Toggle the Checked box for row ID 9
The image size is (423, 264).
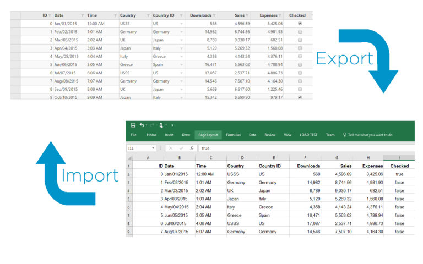click(x=300, y=97)
